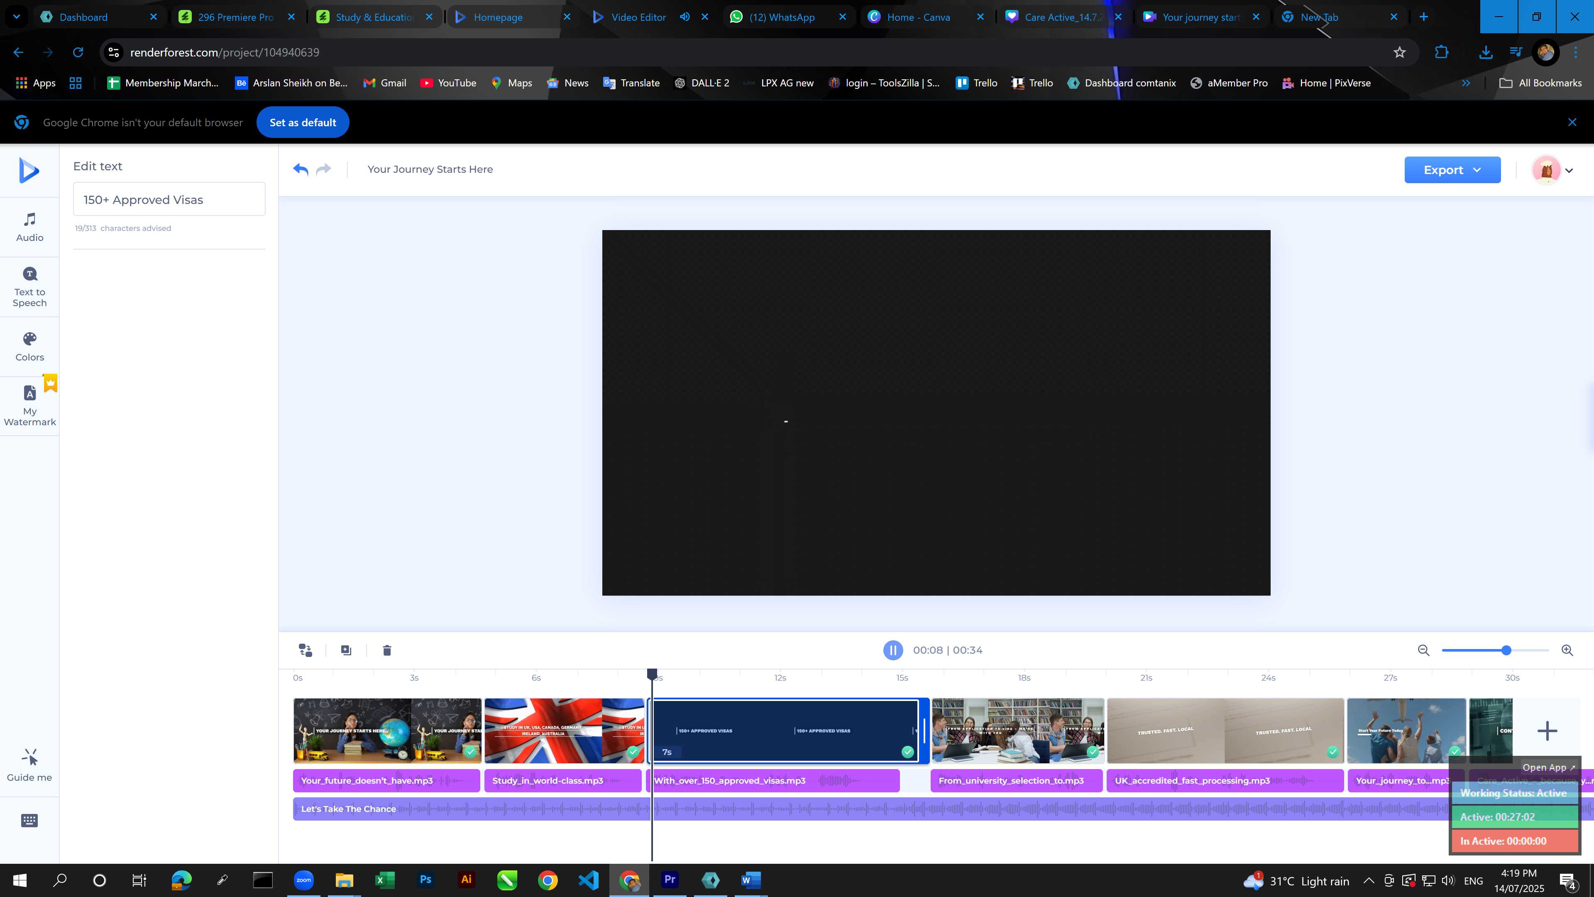Screen dimensions: 1594x897
Task: Open the user profile menu chevron
Action: tap(1569, 170)
